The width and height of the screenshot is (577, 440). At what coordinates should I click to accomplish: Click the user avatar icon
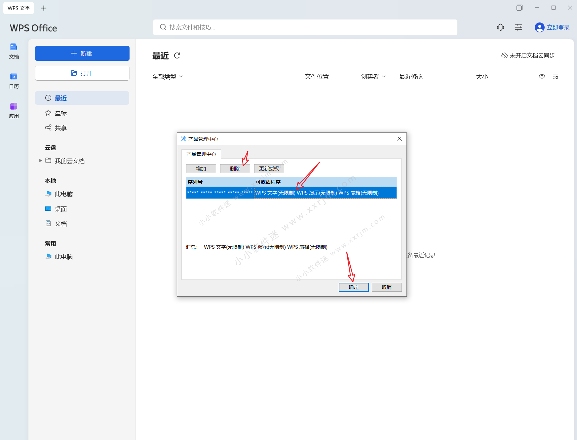(x=539, y=27)
